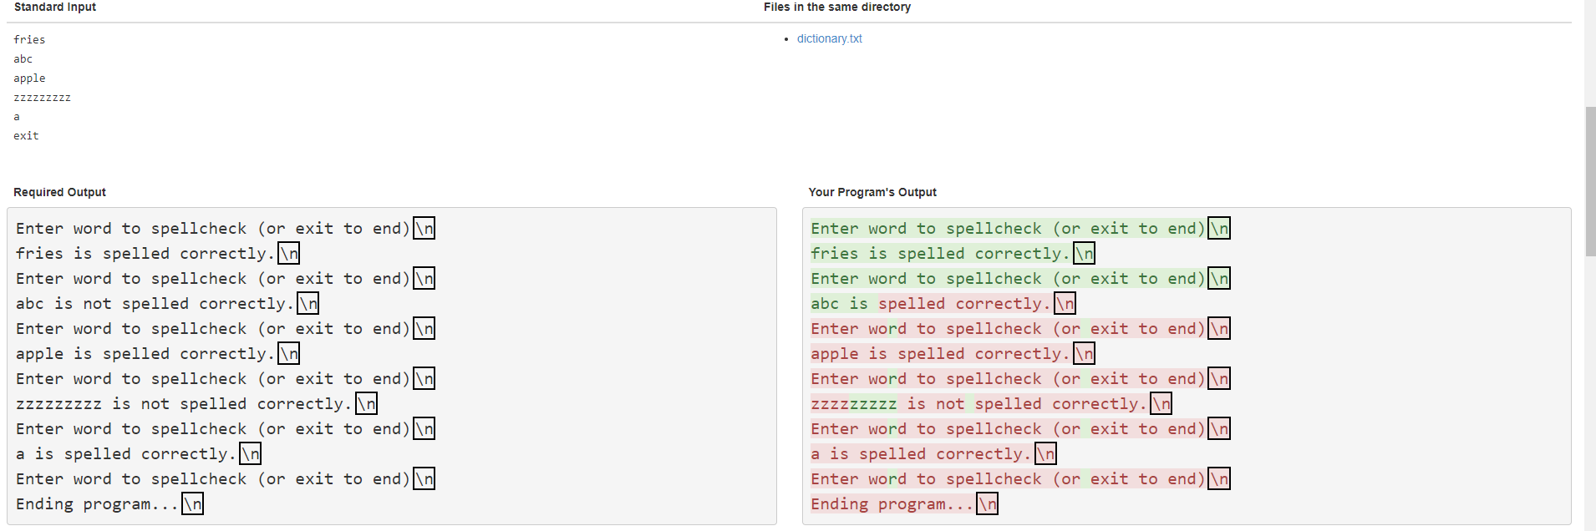Screen dimensions: 1596x531
Task: Select the \n symbol after 'fries is spelled correctly.'
Action: 287,252
